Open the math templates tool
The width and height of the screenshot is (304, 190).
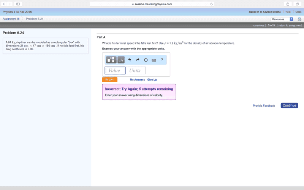coord(111,60)
